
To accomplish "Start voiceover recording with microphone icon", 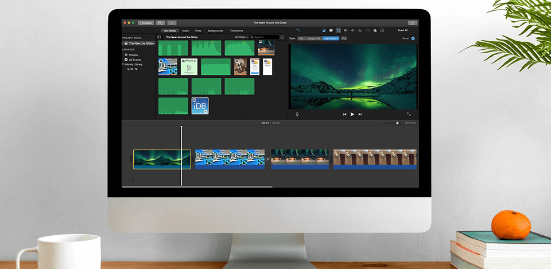I will (297, 114).
